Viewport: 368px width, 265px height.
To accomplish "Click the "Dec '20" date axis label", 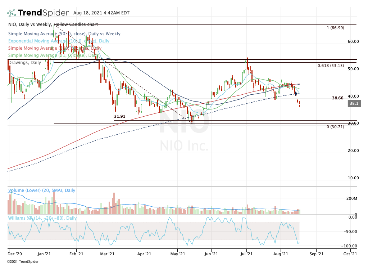I will tap(15, 254).
